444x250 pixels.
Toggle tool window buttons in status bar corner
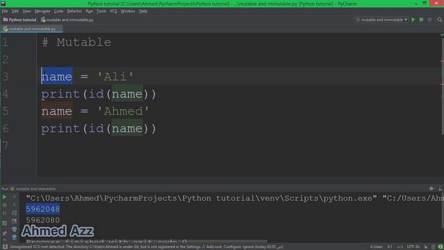[5, 247]
